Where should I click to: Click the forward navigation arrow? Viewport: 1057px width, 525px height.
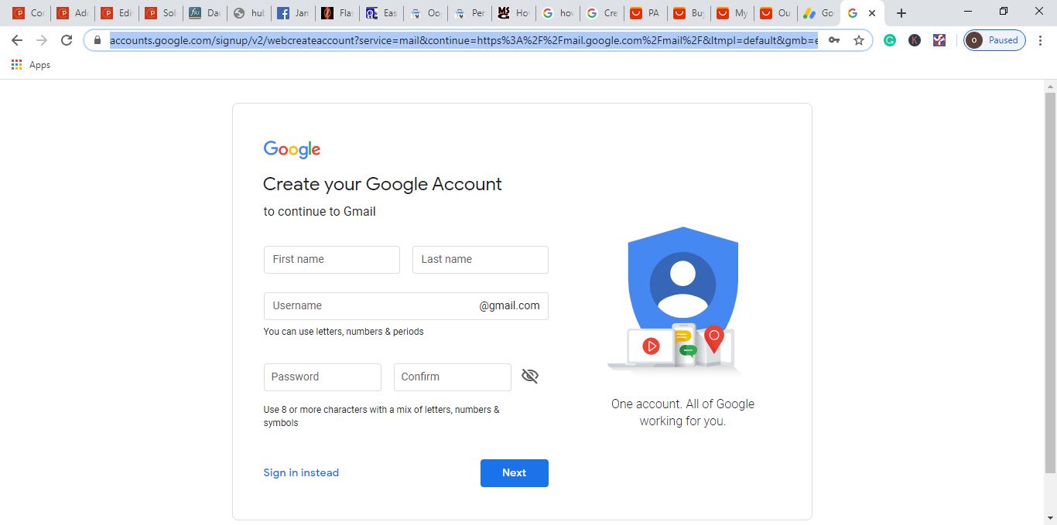click(42, 40)
